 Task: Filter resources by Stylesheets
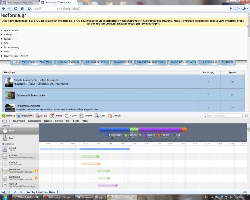(x=34, y=121)
